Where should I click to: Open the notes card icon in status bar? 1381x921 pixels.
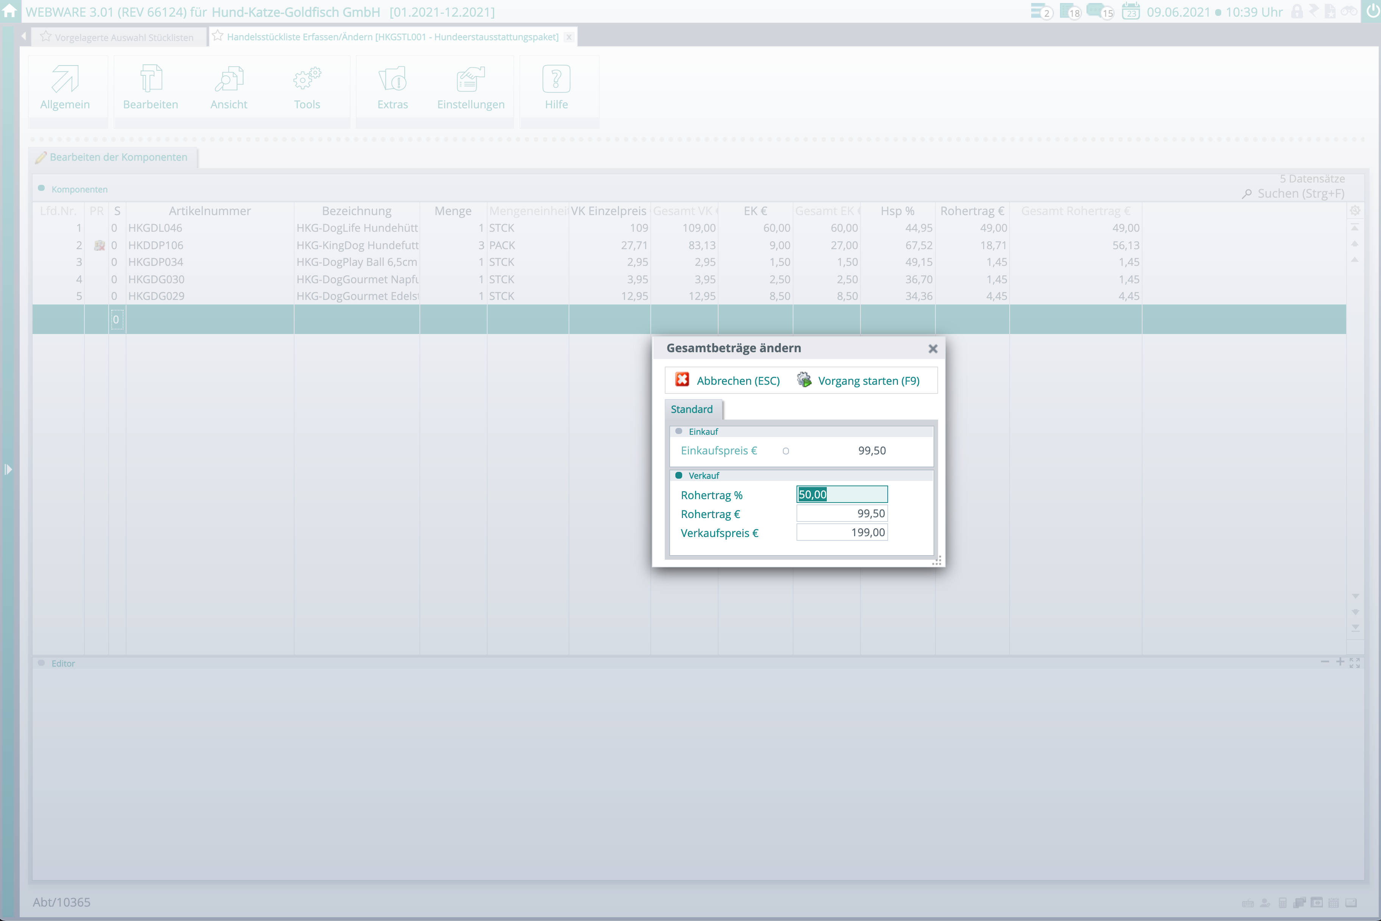click(1351, 903)
